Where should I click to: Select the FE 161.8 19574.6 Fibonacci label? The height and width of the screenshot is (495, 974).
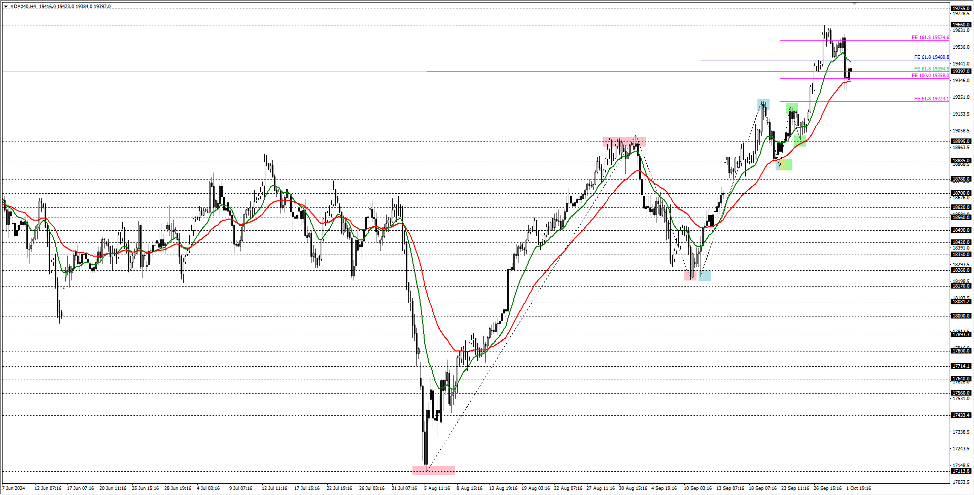tap(930, 38)
